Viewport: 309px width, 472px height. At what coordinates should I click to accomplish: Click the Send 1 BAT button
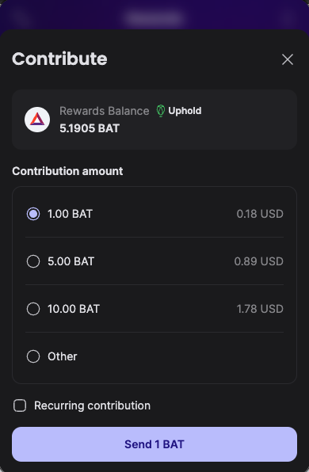point(154,444)
